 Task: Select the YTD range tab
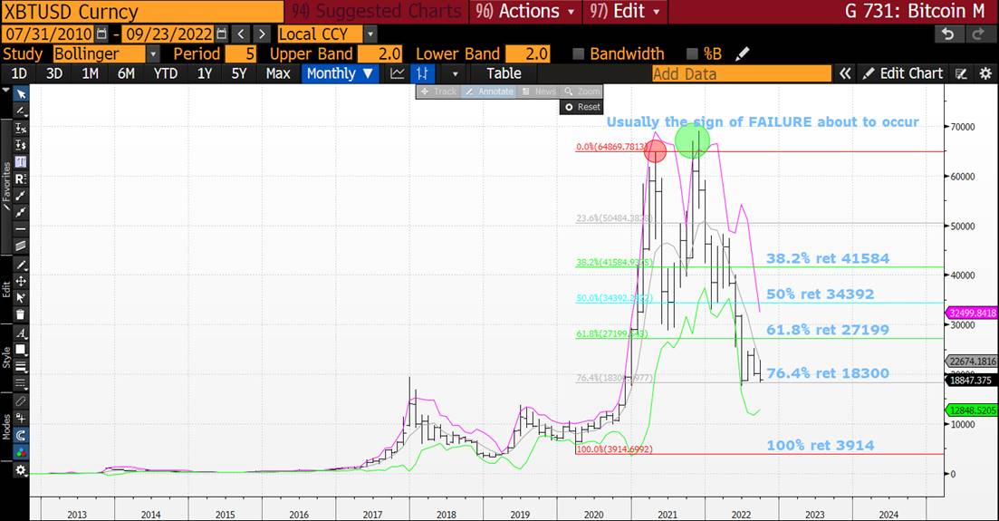coord(166,73)
